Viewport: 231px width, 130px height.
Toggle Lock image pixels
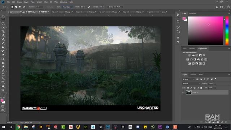[x=191, y=88]
